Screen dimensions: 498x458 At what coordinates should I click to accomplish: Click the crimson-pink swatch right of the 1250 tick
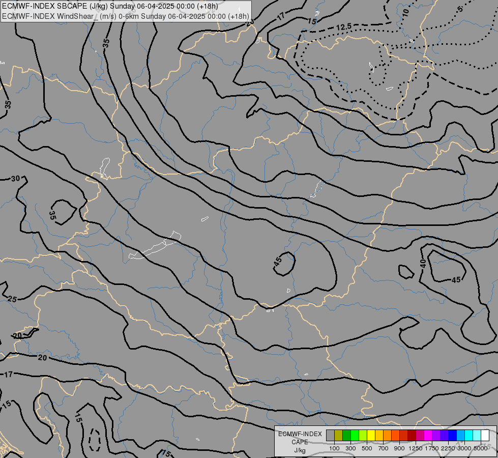point(420,436)
